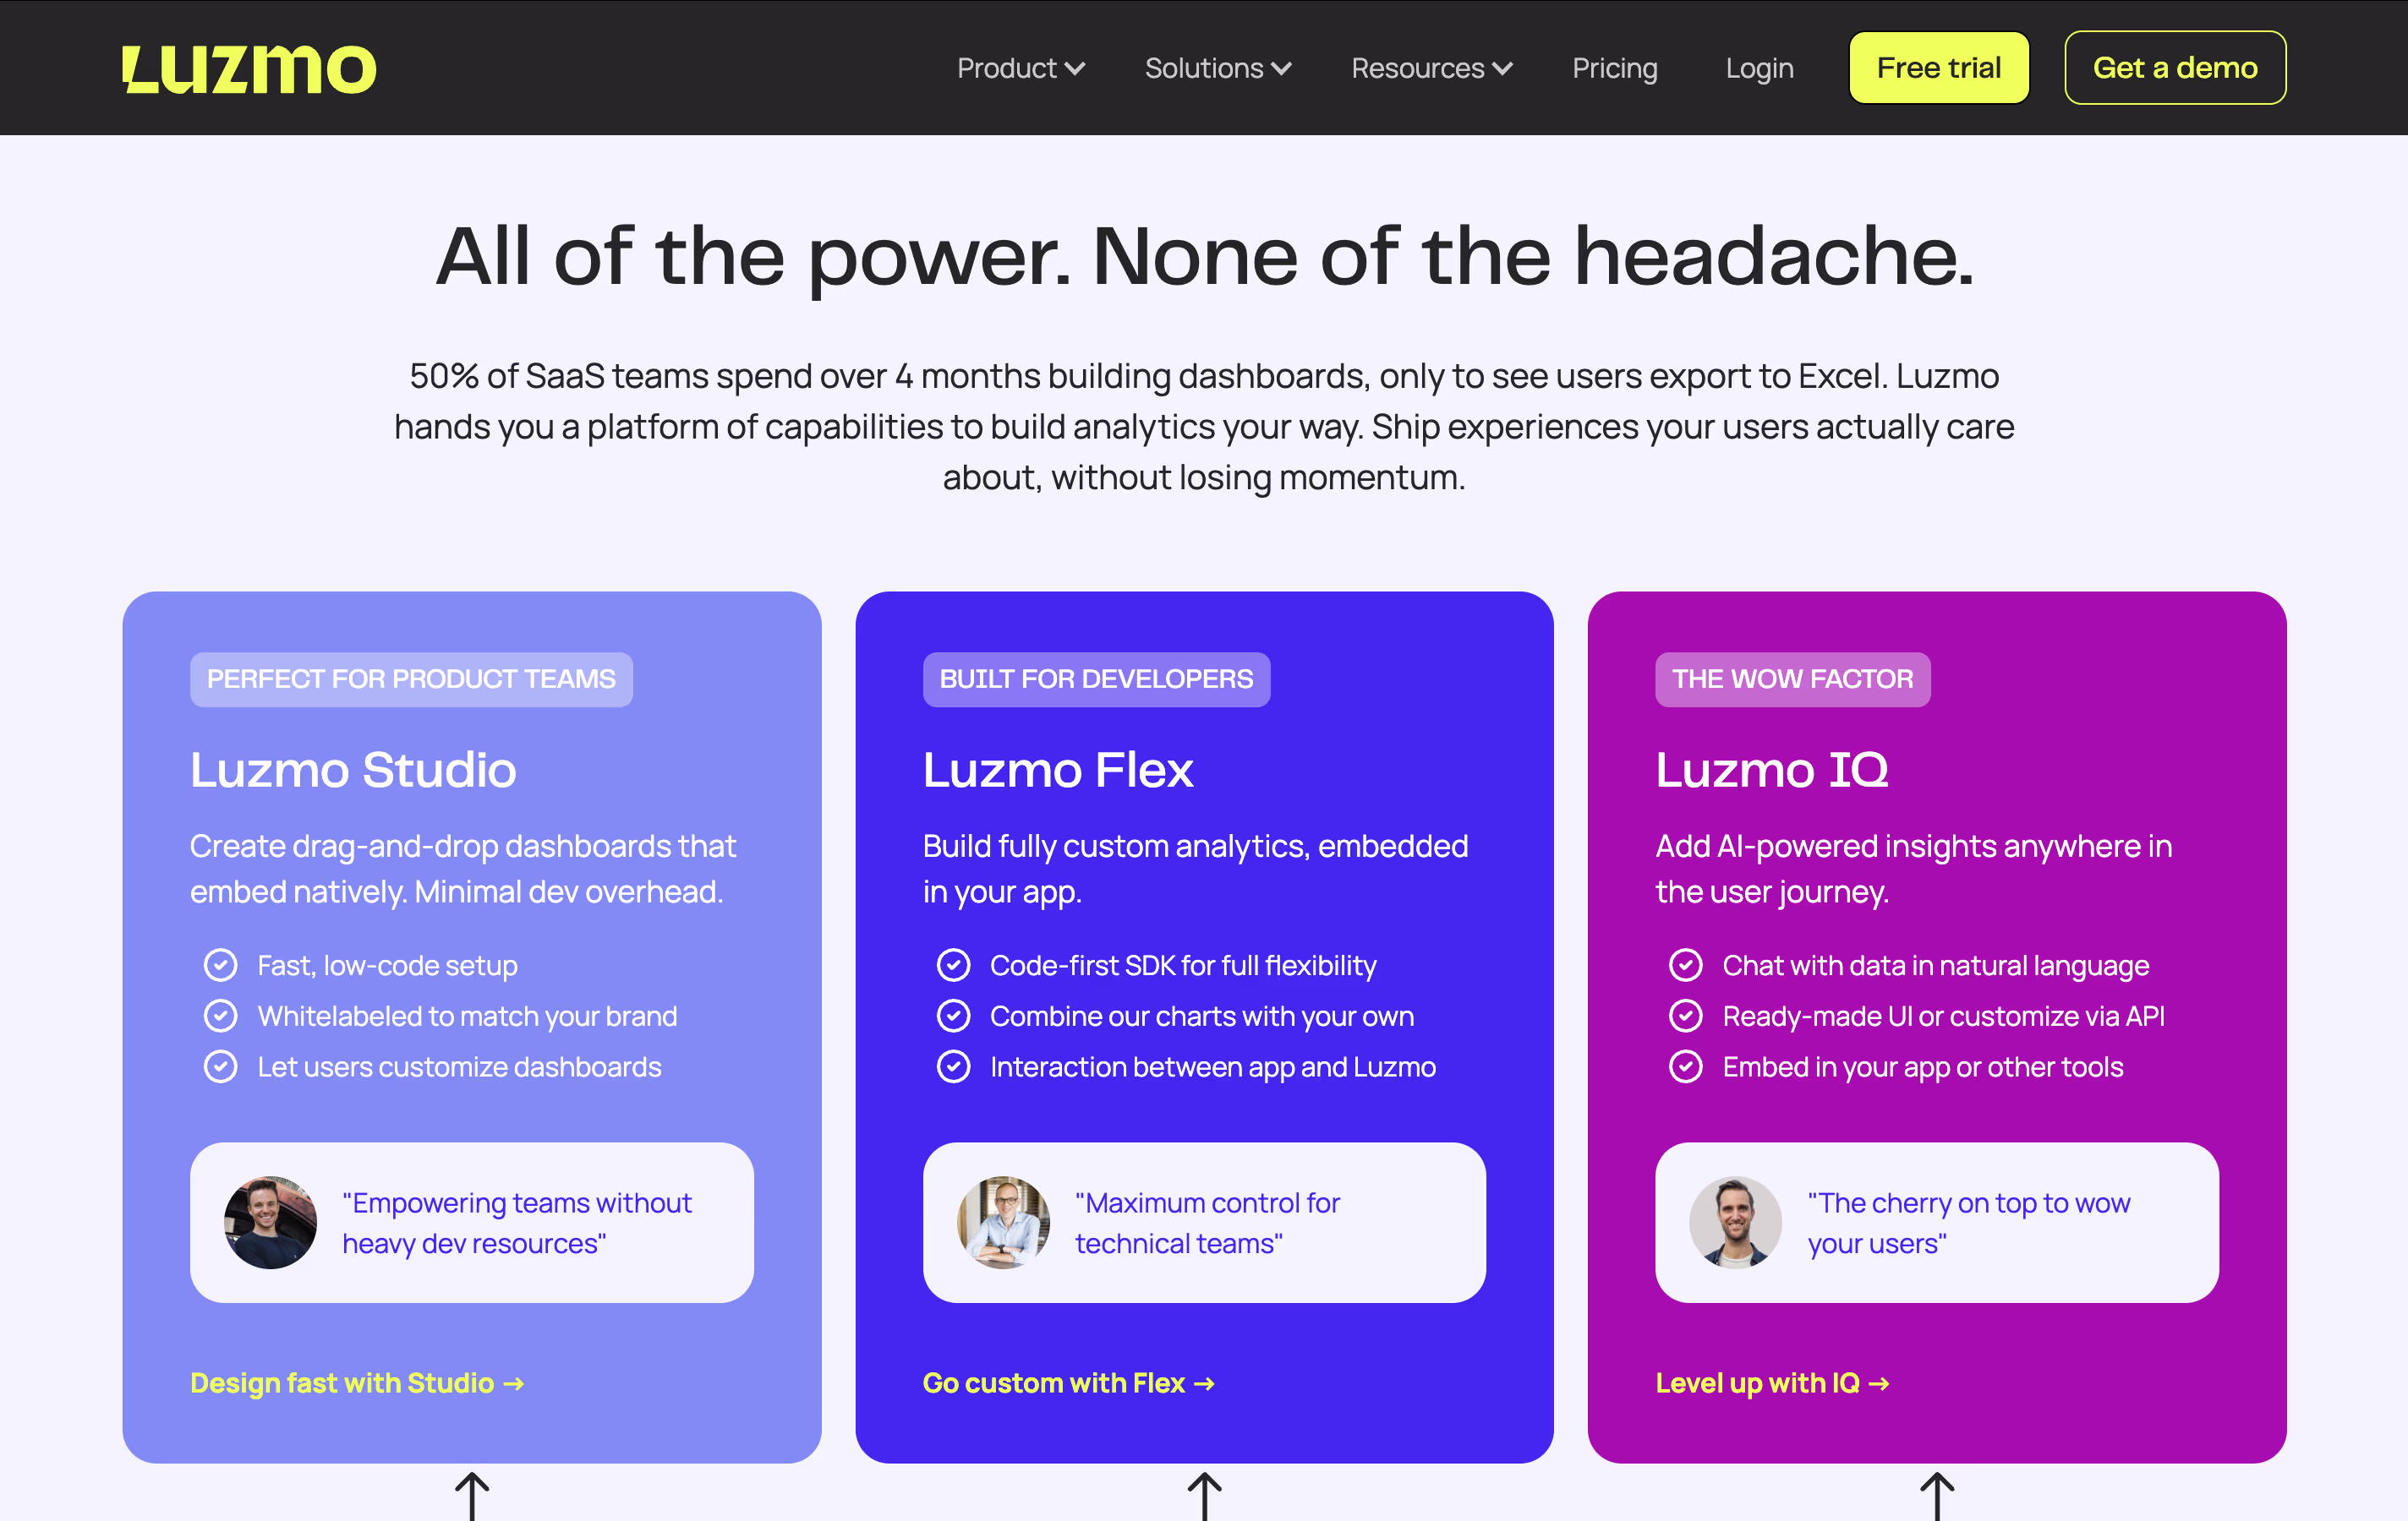The image size is (2408, 1521).
Task: Click checkmark icon beside Whitelabeled to match your brand
Action: coord(220,1017)
